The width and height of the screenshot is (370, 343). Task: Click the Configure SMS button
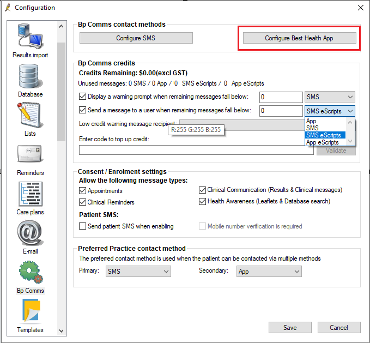click(x=136, y=38)
